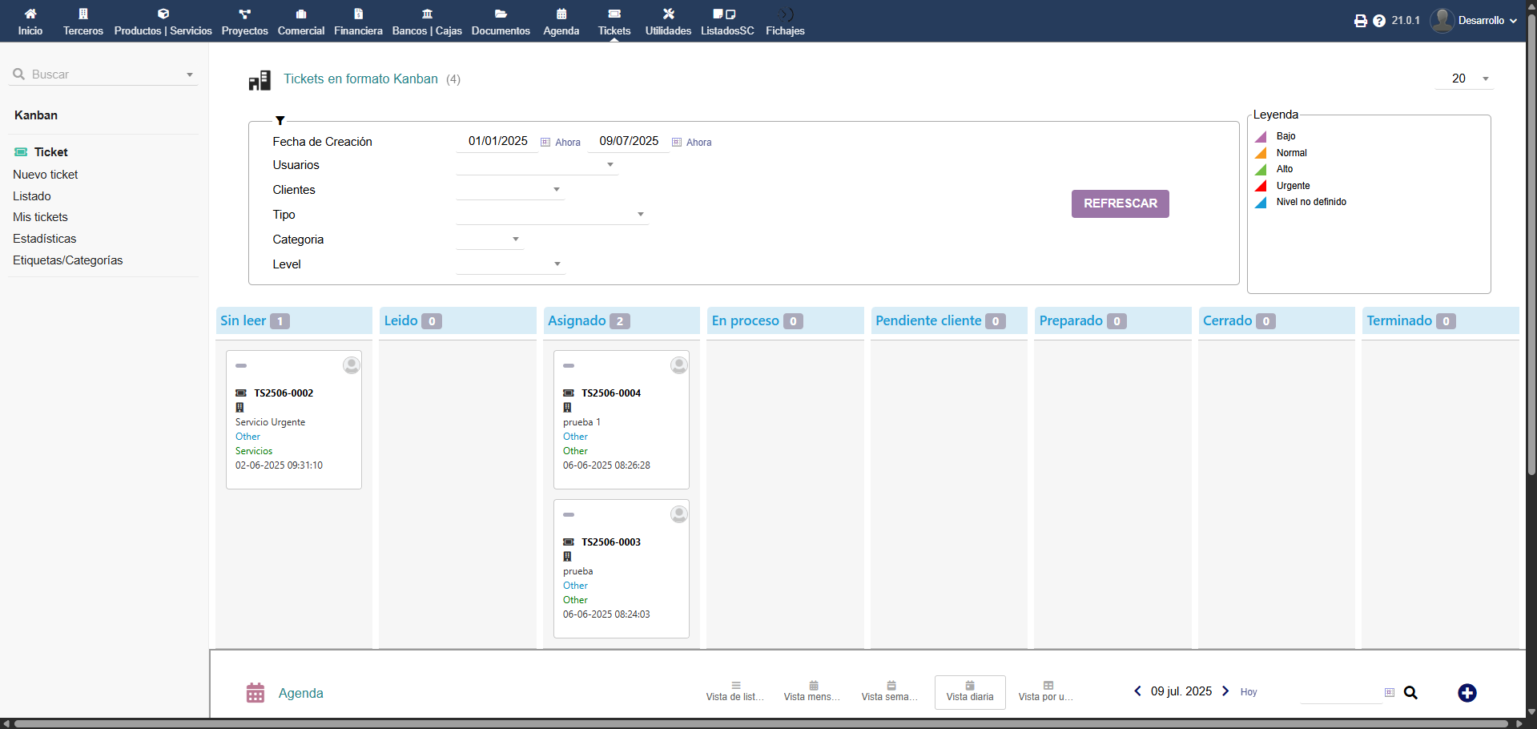Switch to Vista por usuario agenda view
Viewport: 1537px width, 729px height.
(1047, 692)
